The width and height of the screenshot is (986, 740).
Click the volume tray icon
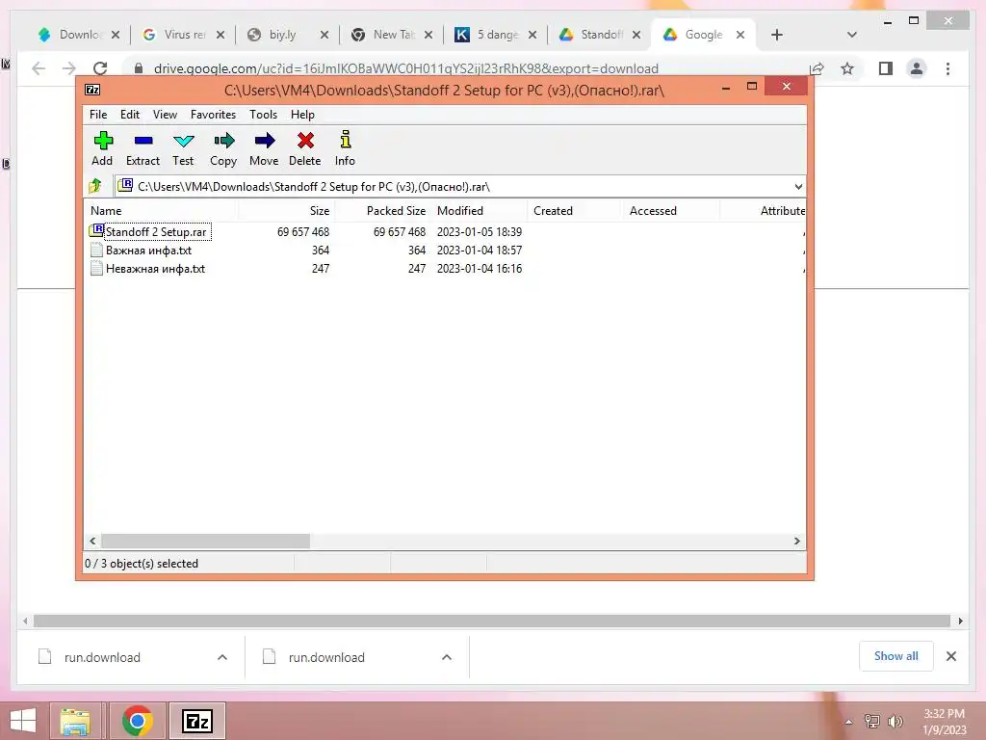895,721
